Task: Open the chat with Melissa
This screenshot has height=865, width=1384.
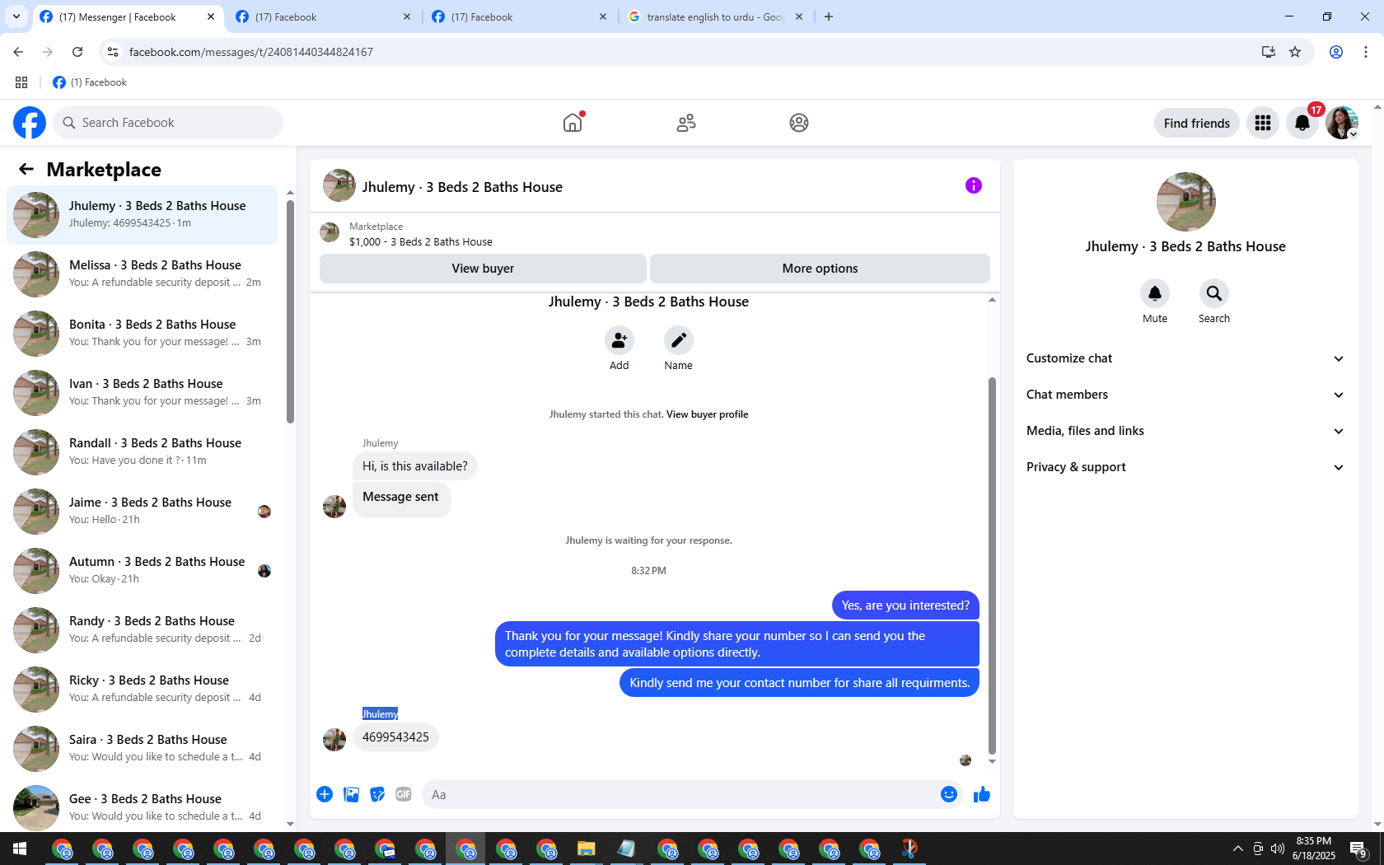Action: [x=143, y=274]
